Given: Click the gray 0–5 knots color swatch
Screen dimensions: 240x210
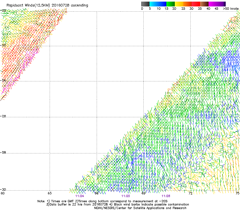Looking at the screenshot, I should click(145, 4).
